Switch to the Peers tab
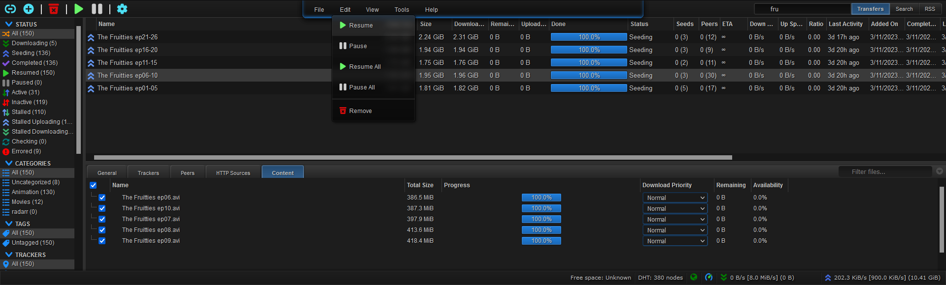This screenshot has width=946, height=285. (x=187, y=172)
